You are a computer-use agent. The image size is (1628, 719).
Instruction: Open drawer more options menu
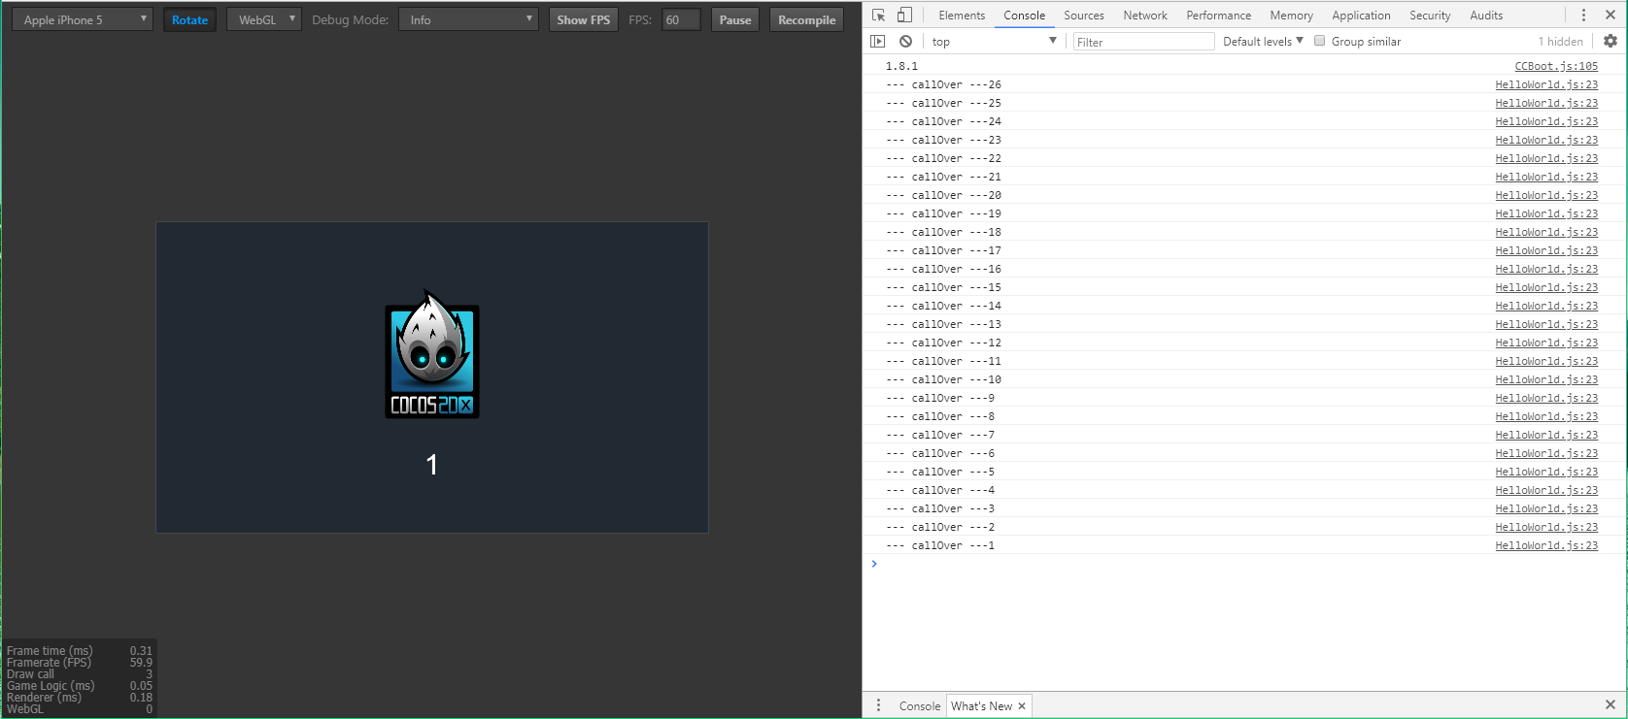[x=878, y=705]
